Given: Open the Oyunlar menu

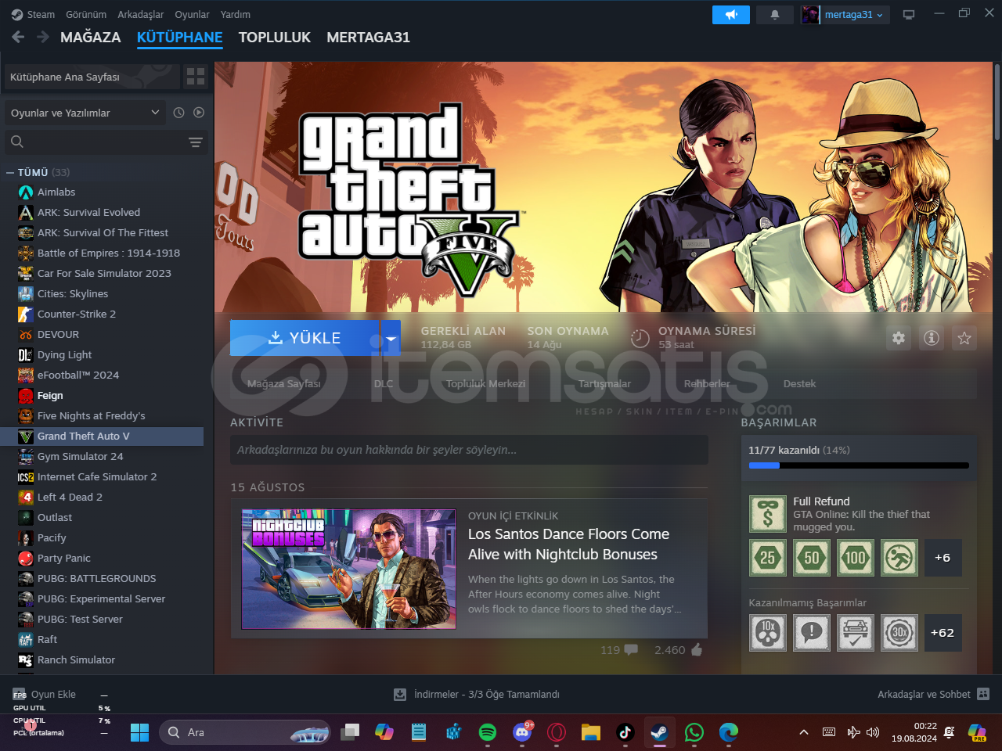Looking at the screenshot, I should click(192, 15).
